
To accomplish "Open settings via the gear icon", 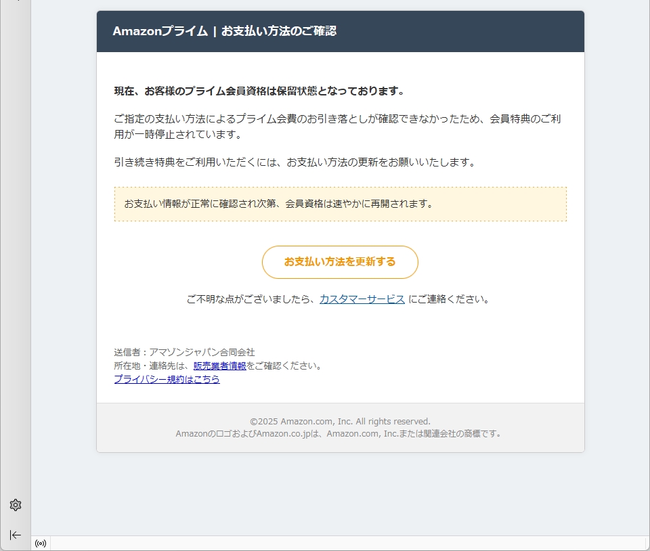I will click(16, 505).
